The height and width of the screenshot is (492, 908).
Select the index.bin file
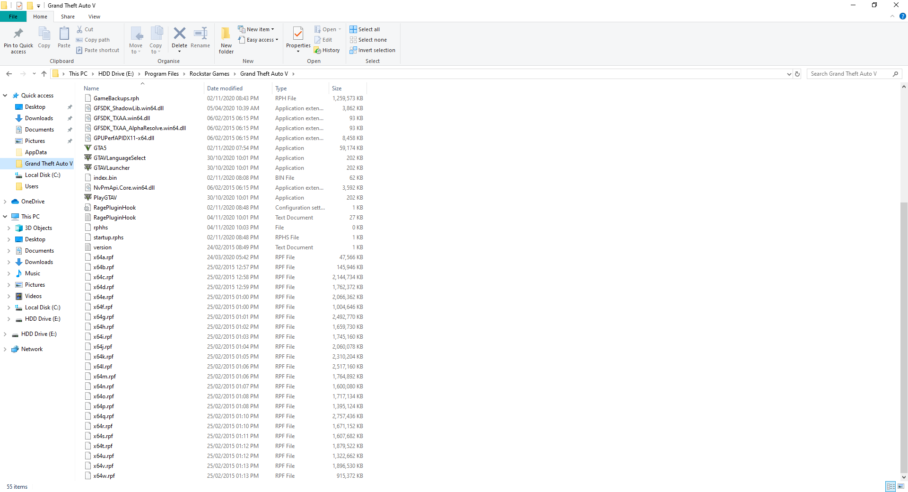coord(105,178)
